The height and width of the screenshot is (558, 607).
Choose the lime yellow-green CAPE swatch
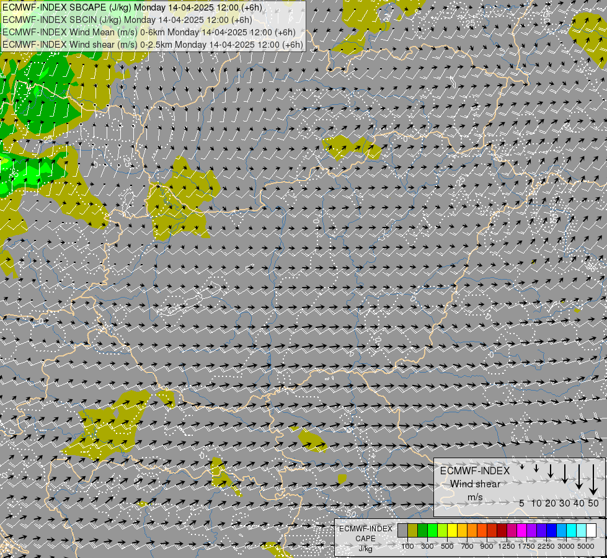coord(442,530)
